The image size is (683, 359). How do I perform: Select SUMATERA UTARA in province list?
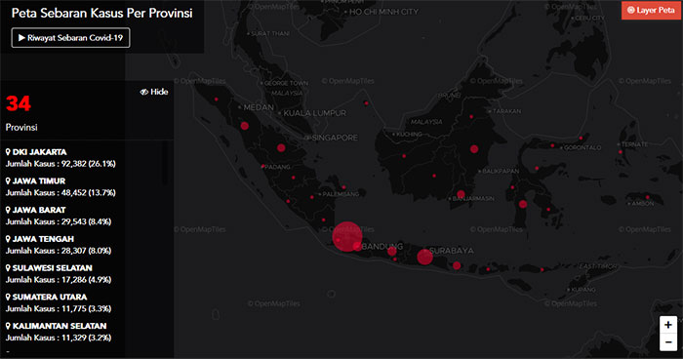click(50, 297)
